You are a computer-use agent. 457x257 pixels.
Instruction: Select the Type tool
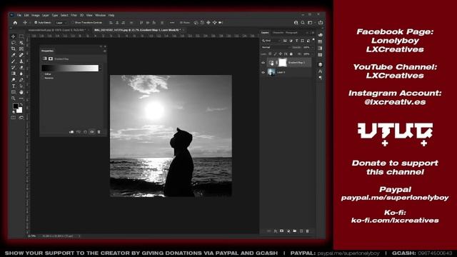tap(14, 86)
